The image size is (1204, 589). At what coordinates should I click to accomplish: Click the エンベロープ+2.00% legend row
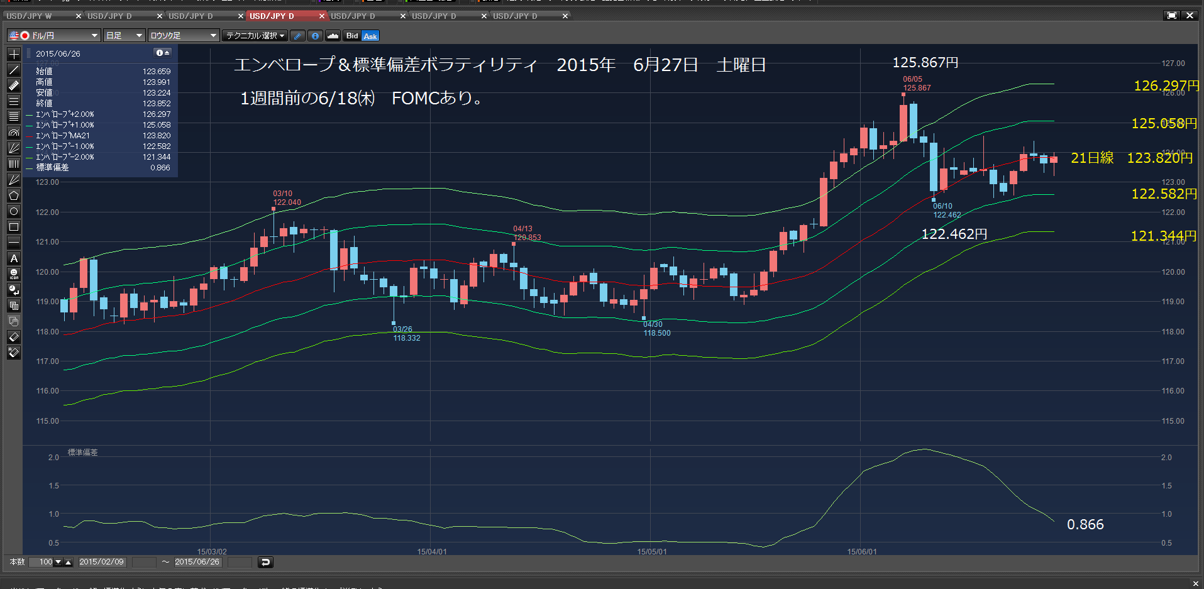pyautogui.click(x=99, y=114)
